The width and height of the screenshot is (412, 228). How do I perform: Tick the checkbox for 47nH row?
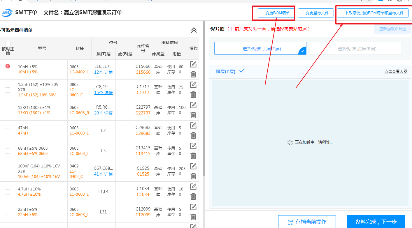[x=8, y=130]
